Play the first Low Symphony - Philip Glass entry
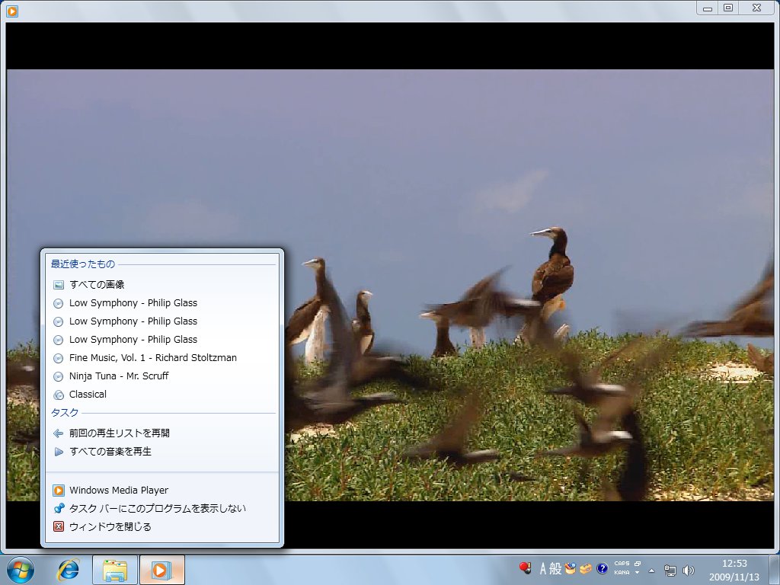This screenshot has height=585, width=780. (162, 303)
